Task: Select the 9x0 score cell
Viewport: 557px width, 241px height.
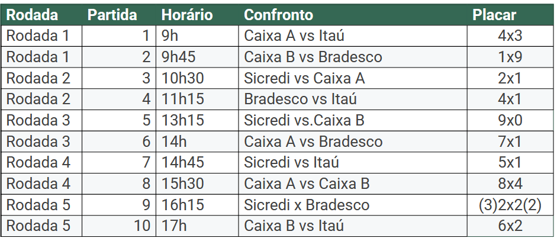Action: point(510,121)
